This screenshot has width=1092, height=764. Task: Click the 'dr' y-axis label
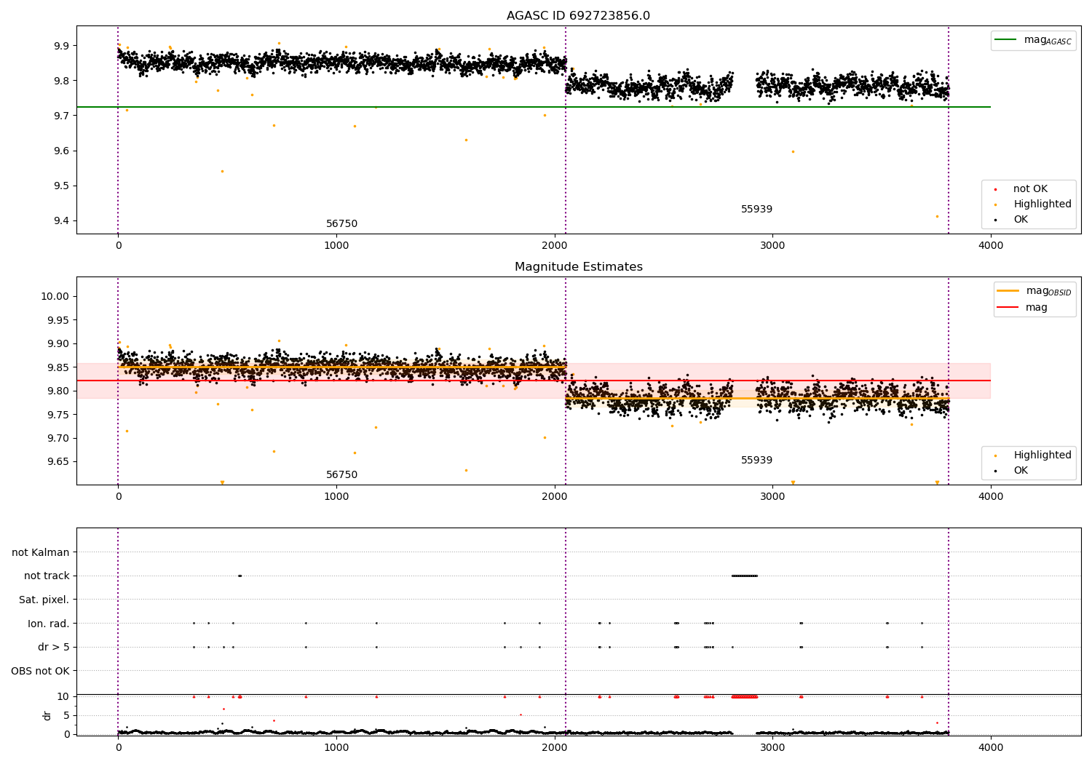pyautogui.click(x=47, y=715)
